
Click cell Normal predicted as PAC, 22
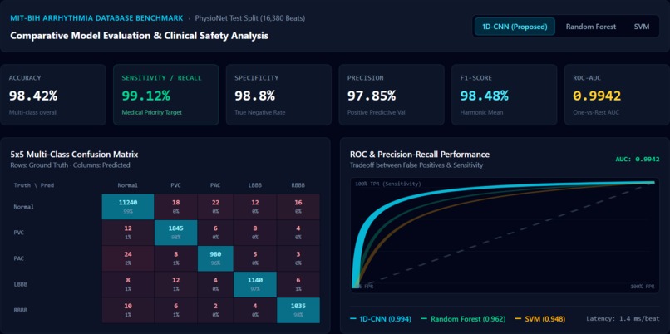(215, 207)
